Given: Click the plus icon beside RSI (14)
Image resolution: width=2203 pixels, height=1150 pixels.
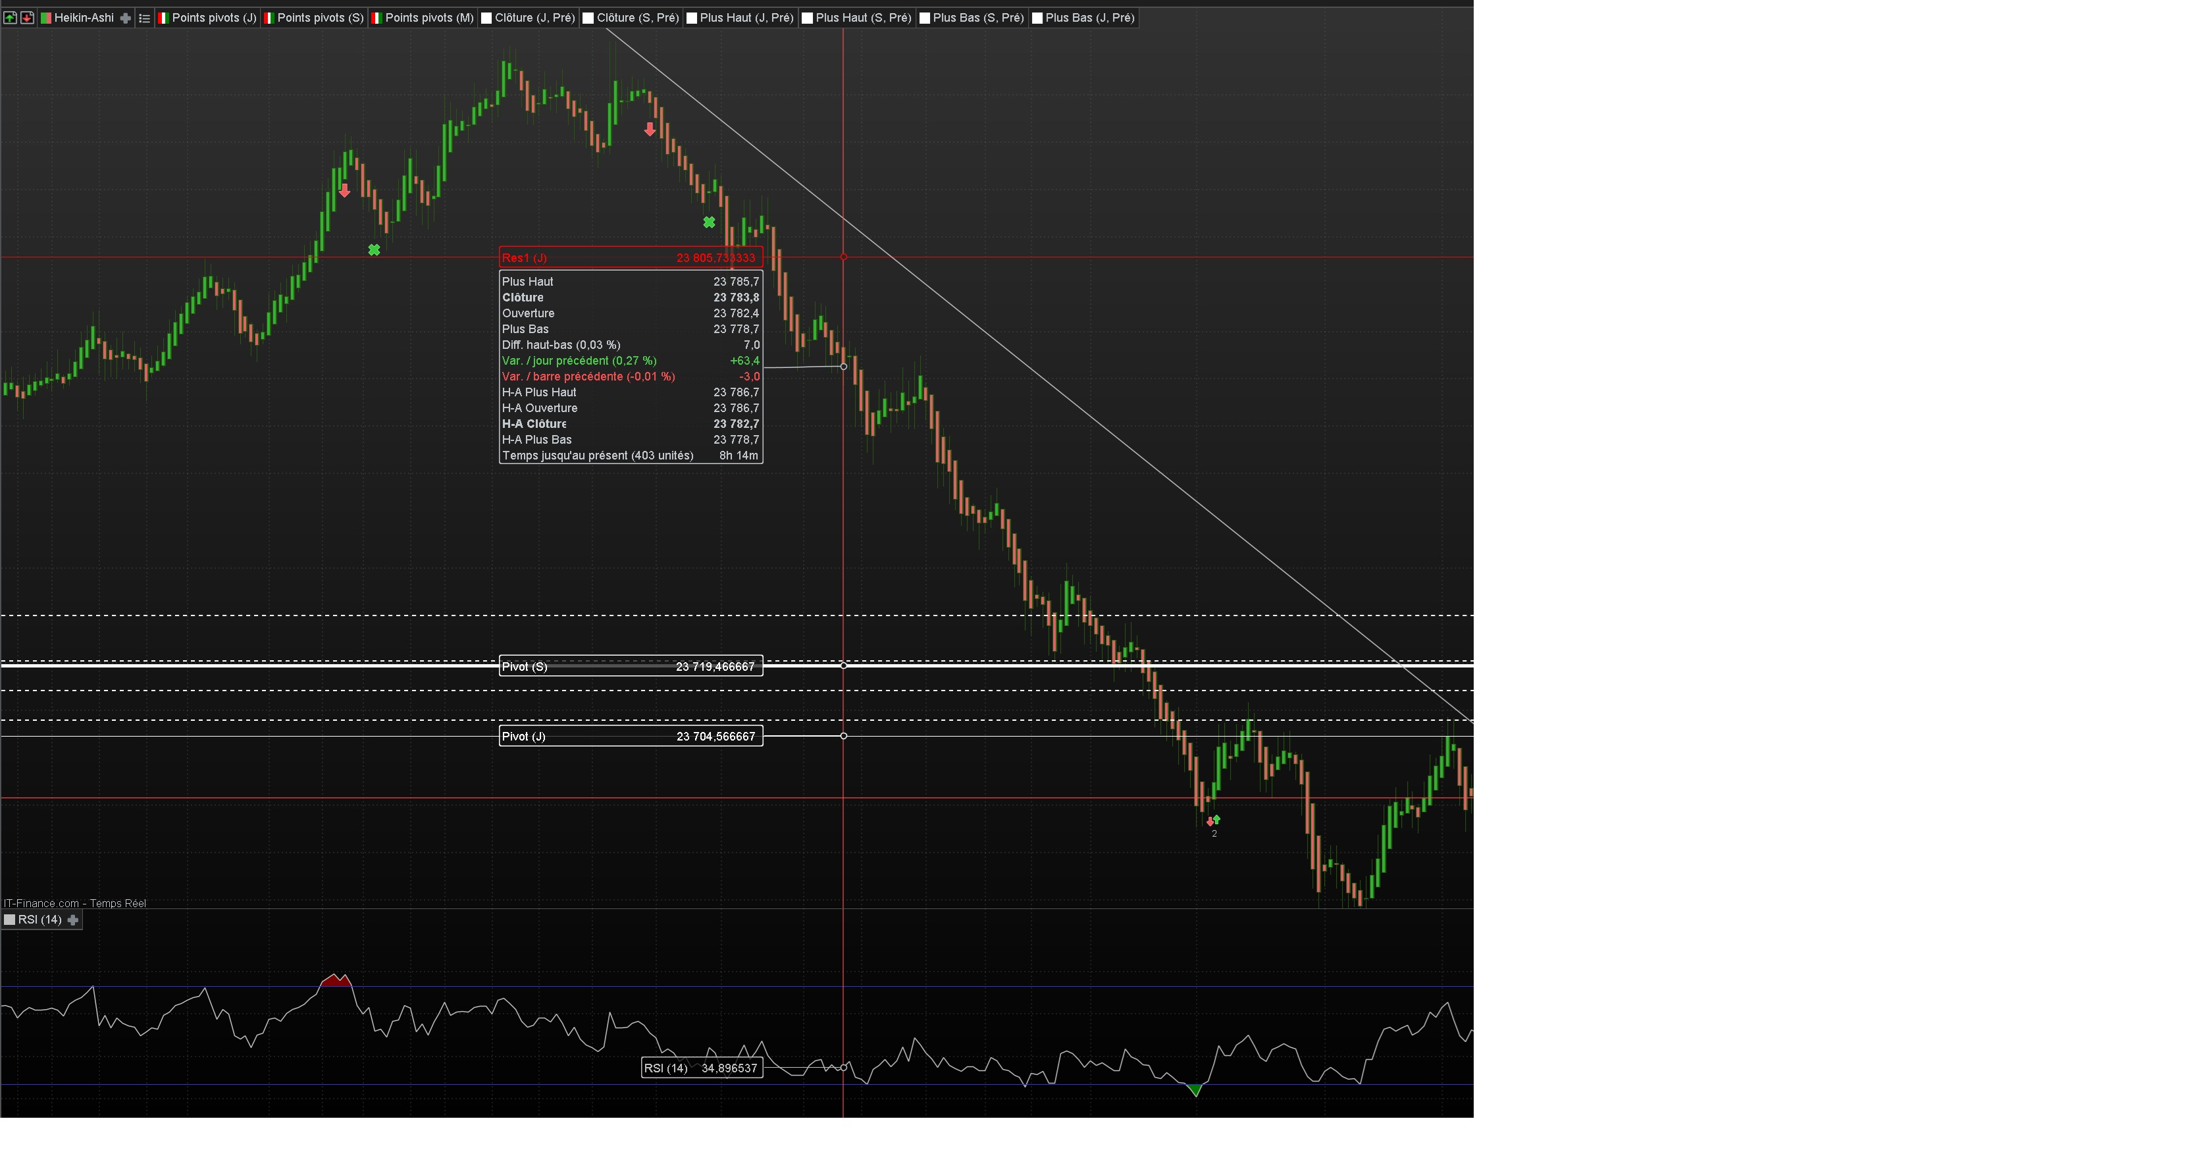Looking at the screenshot, I should point(72,920).
